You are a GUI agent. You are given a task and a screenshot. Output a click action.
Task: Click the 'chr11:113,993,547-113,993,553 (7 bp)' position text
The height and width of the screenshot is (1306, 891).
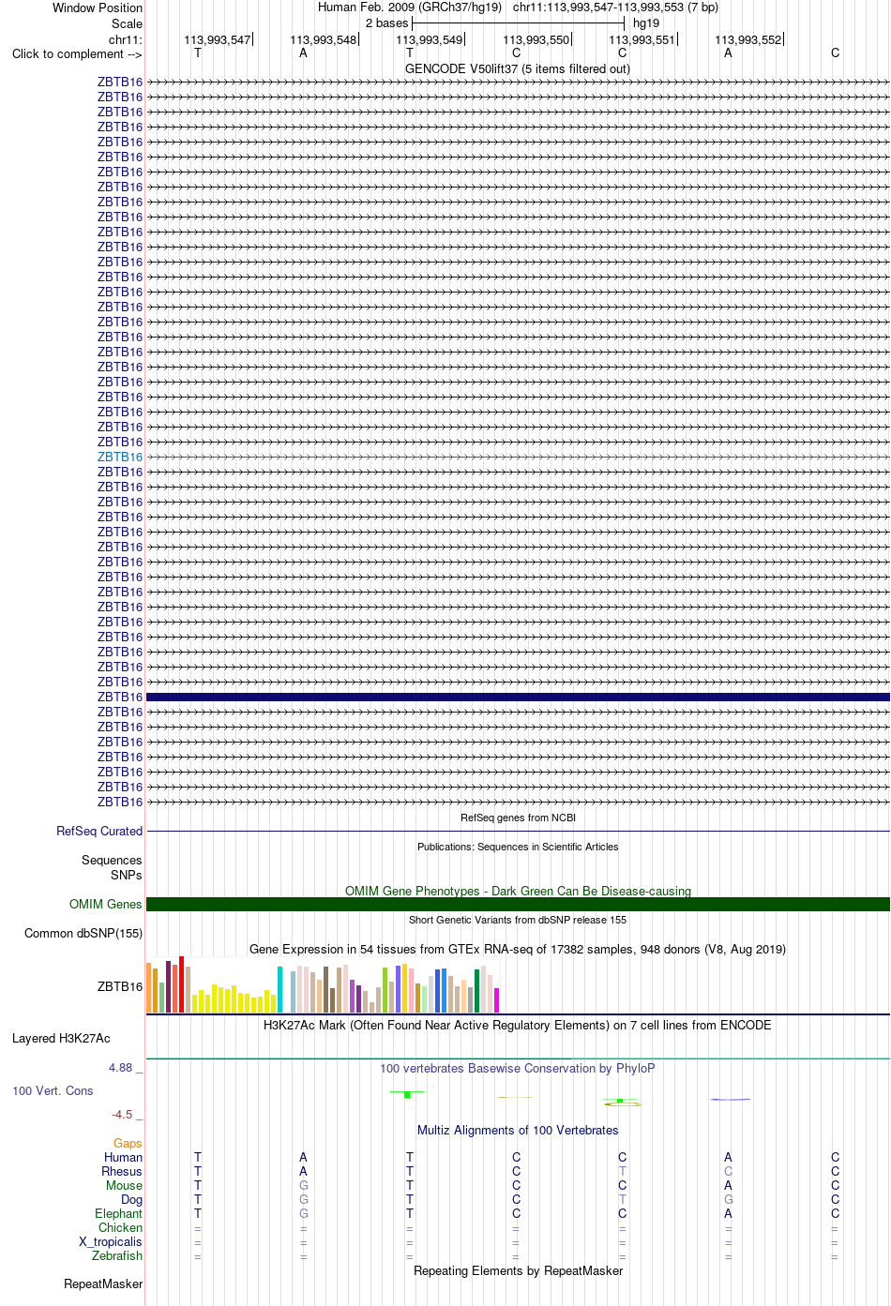(615, 7)
